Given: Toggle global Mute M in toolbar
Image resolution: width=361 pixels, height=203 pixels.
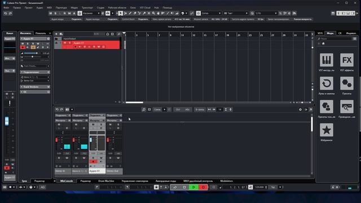Looking at the screenshot, I should click(x=50, y=14).
